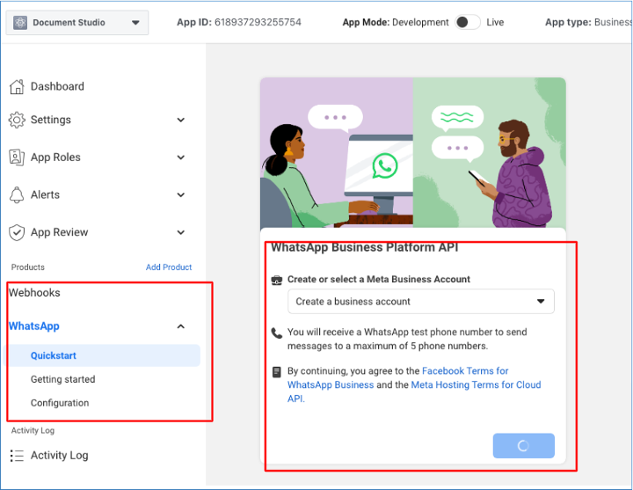Screen dimensions: 633x490
Task: Click the App Review shield icon
Action: [17, 232]
